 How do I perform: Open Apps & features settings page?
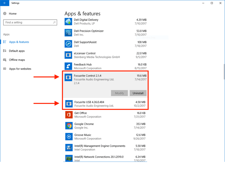click(19, 42)
